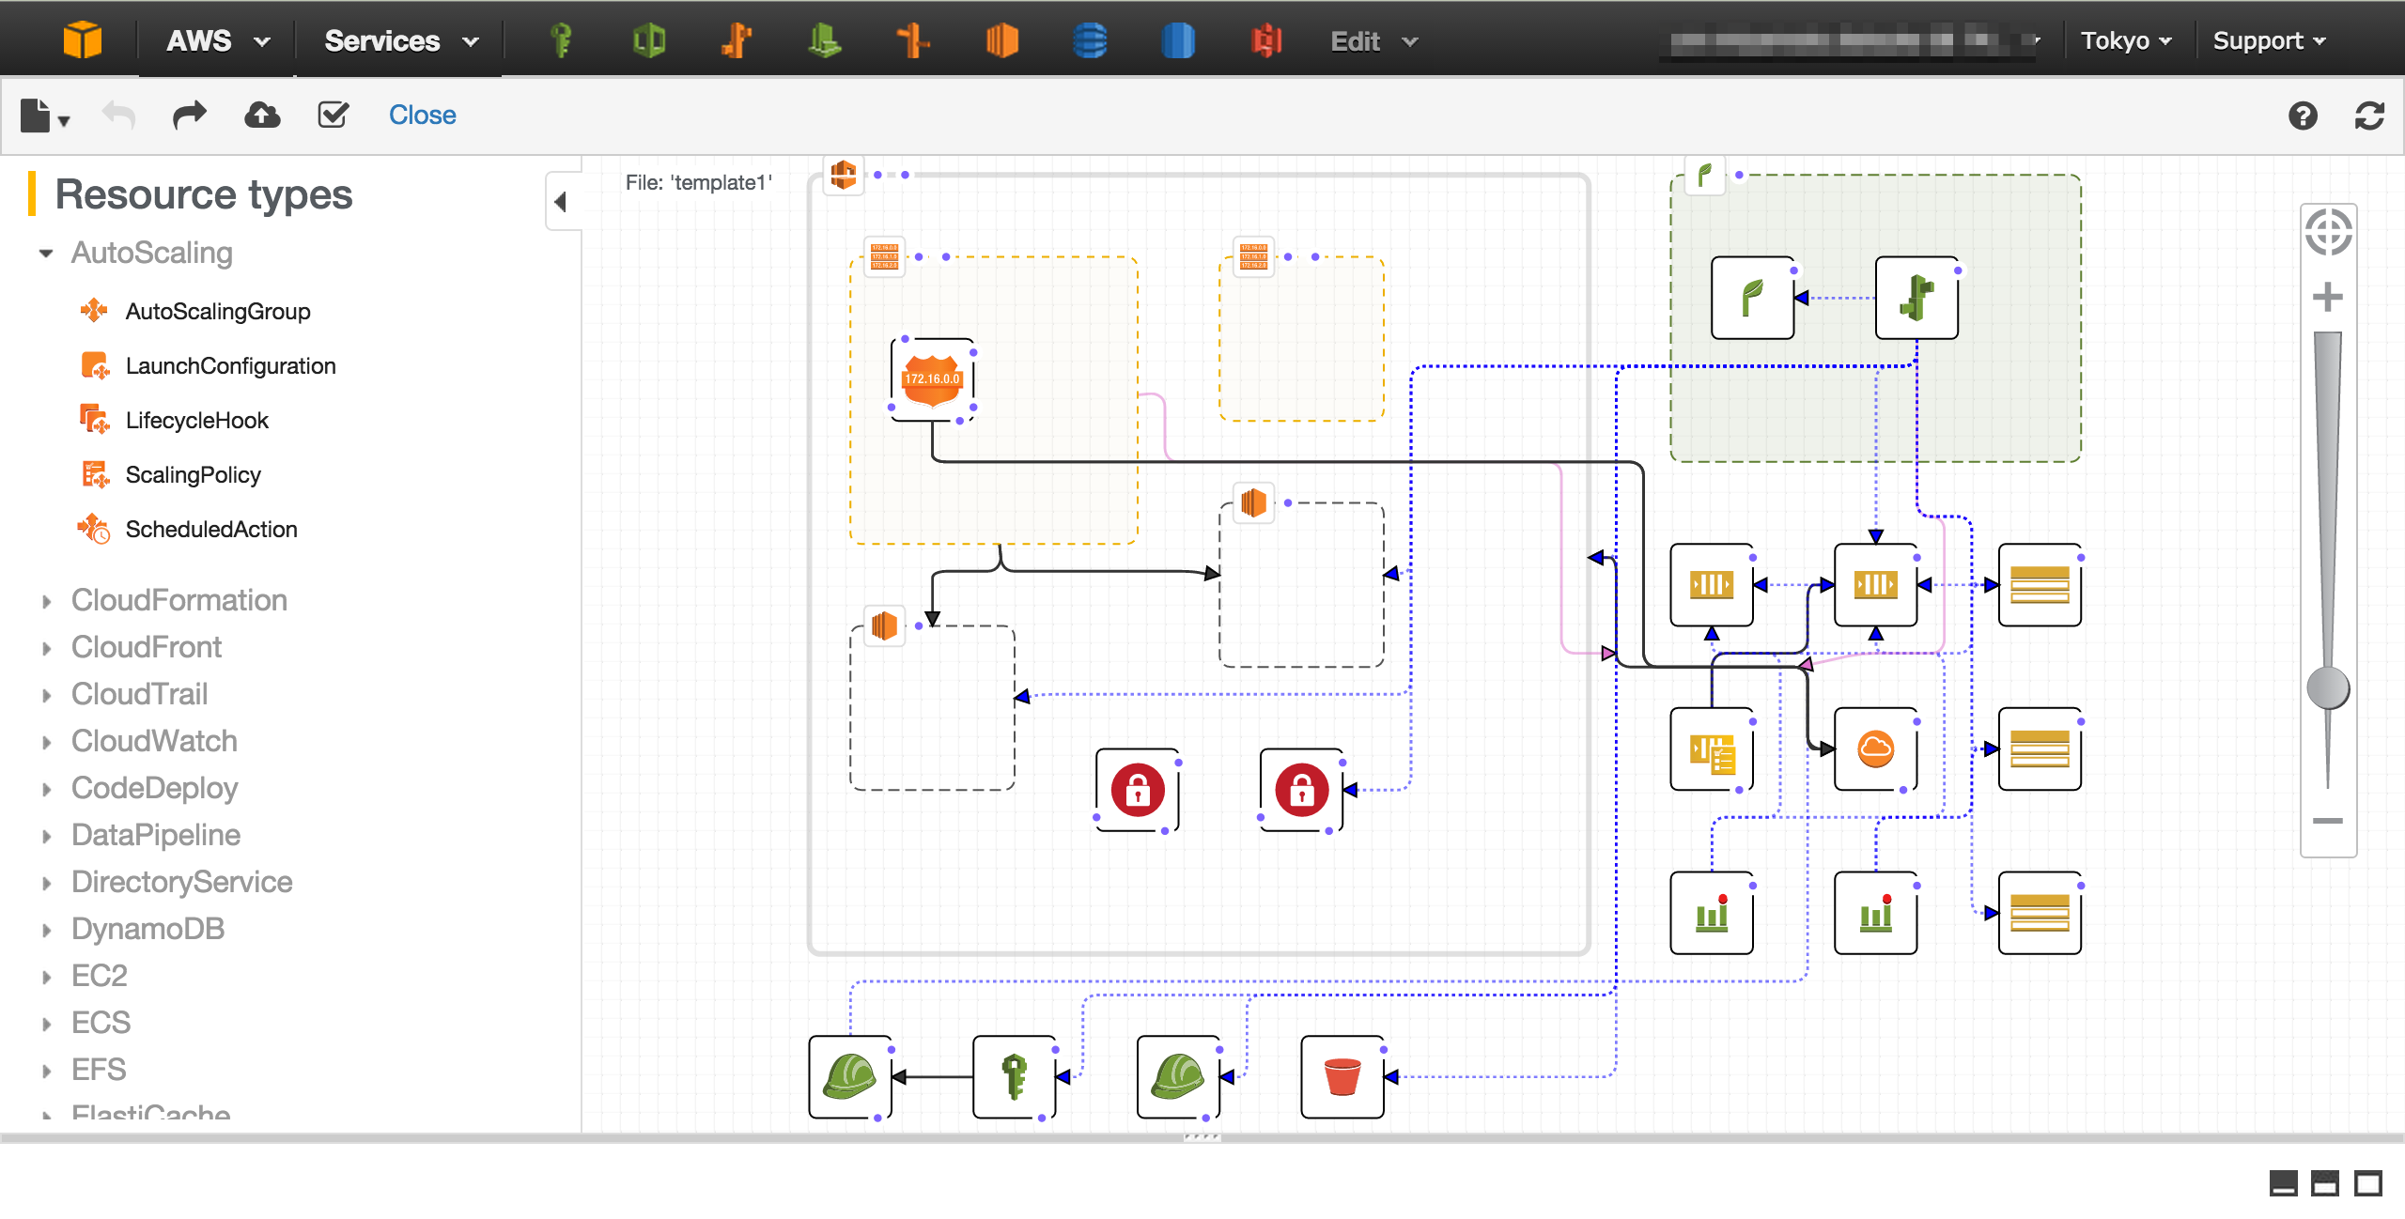Viewport: 2405px width, 1219px height.
Task: Click the cloud upload create stack icon
Action: [x=262, y=116]
